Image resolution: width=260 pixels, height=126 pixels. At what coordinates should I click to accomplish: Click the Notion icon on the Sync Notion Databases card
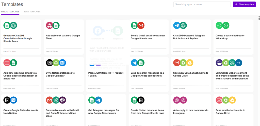[50, 63]
